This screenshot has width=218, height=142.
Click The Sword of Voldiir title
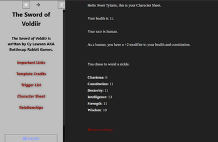pyautogui.click(x=31, y=19)
